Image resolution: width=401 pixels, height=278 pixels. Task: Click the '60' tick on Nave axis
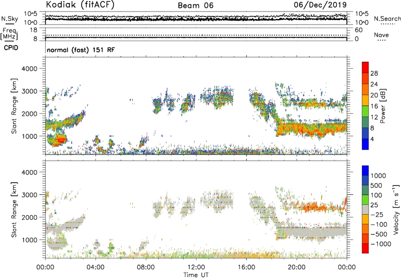[x=358, y=30]
